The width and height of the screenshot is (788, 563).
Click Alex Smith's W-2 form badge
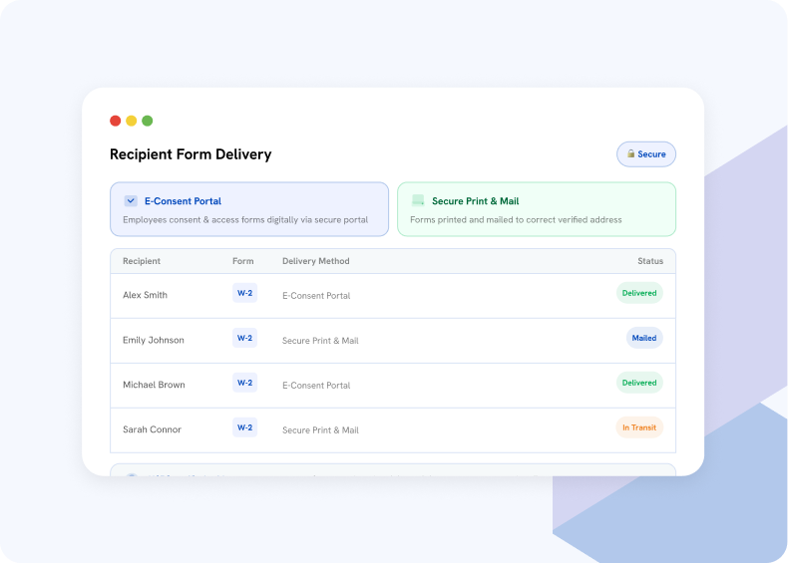pyautogui.click(x=244, y=293)
